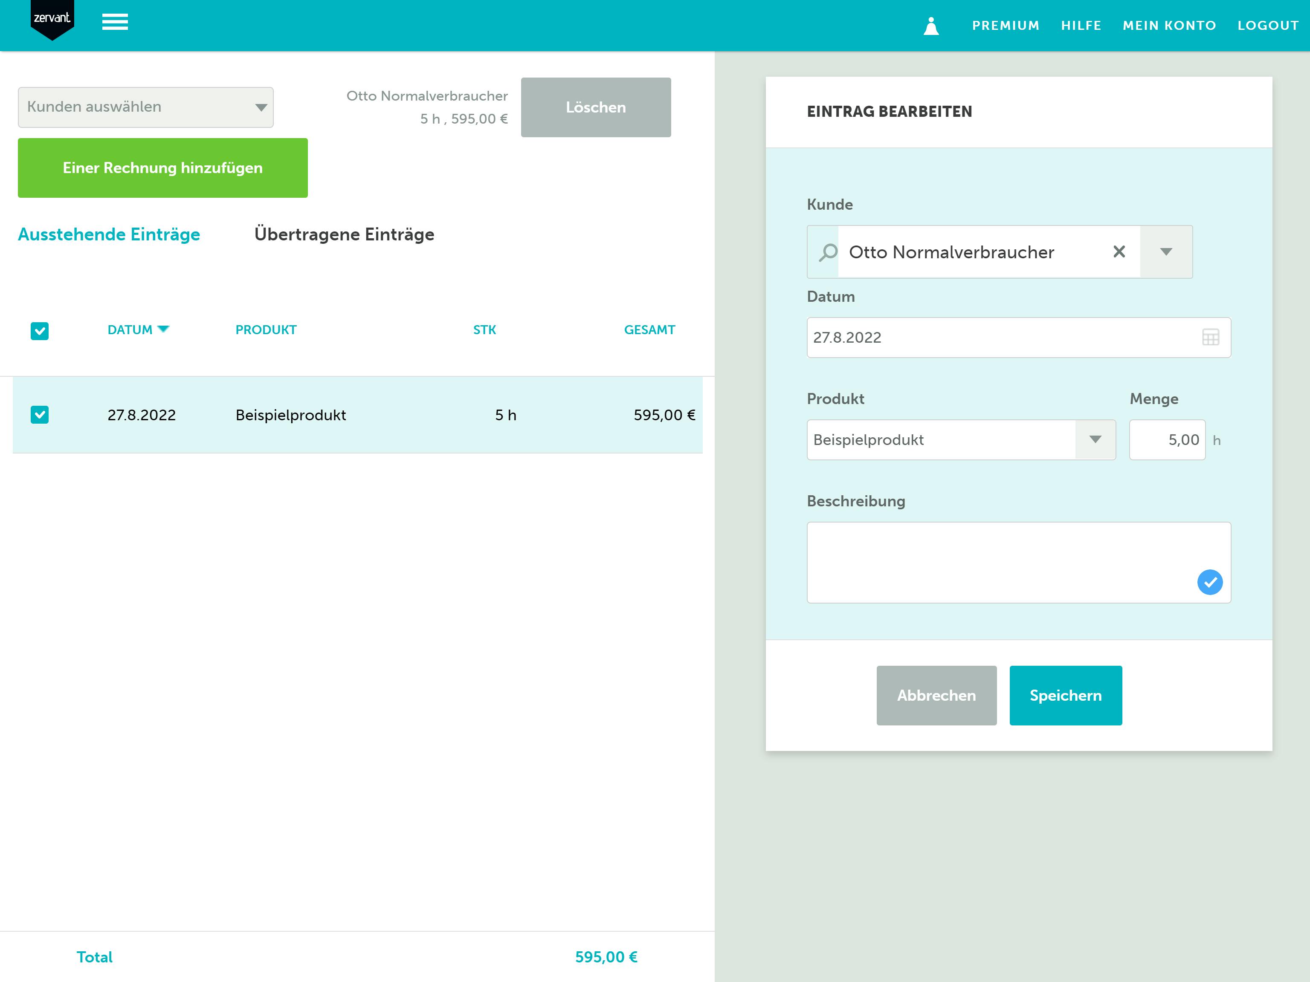Click the Abbrechen button
The width and height of the screenshot is (1310, 982).
pos(936,695)
